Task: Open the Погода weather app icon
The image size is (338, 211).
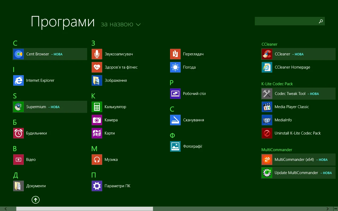Action: point(175,67)
